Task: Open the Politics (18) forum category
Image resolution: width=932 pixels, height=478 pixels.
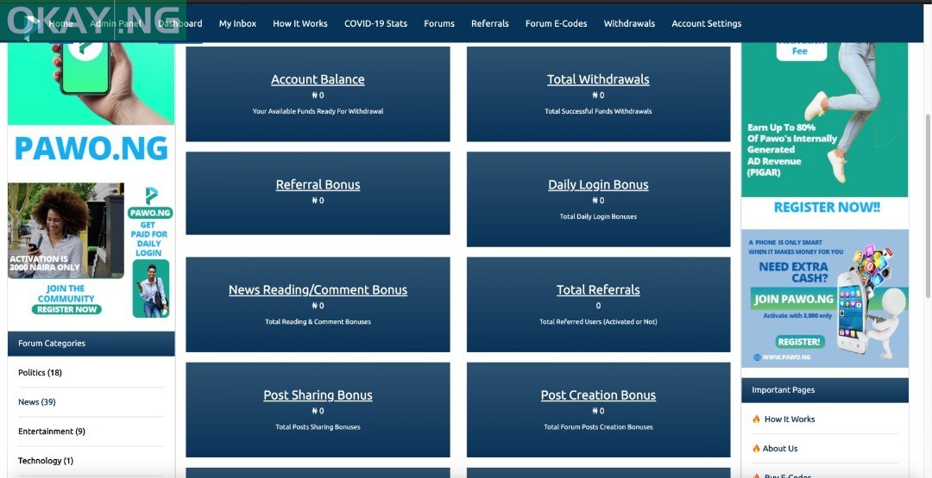Action: coord(40,373)
